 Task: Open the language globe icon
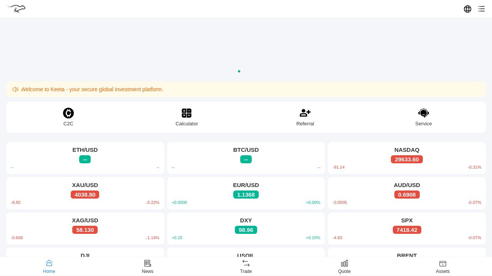coord(467,9)
